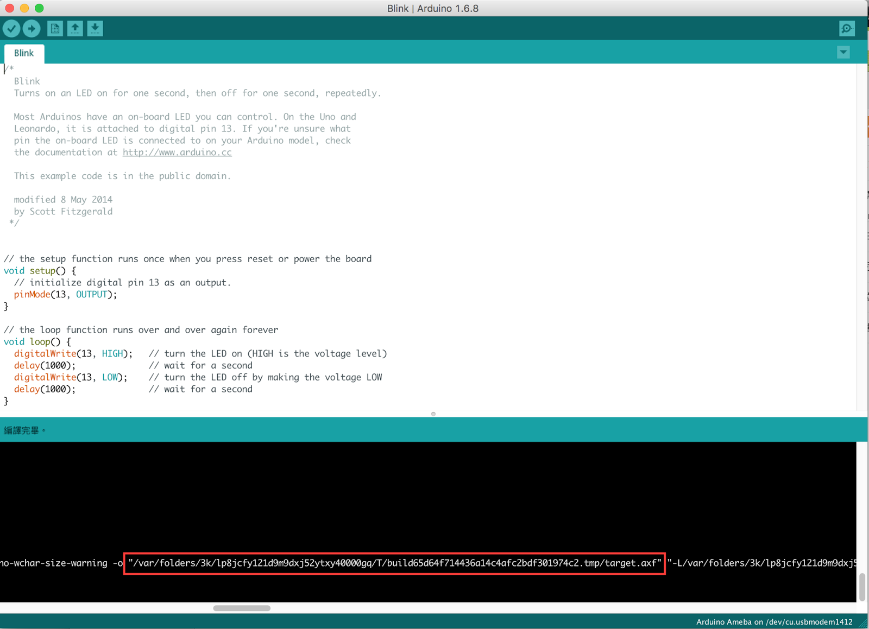Open an existing sketch
Image resolution: width=869 pixels, height=629 pixels.
[75, 28]
